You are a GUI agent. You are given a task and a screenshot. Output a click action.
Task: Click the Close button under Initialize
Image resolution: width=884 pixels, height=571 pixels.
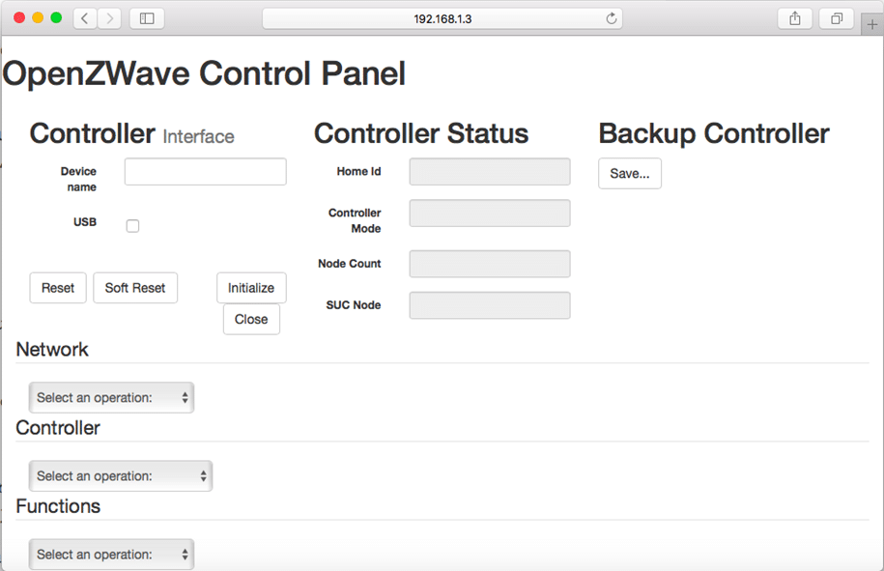(x=251, y=319)
